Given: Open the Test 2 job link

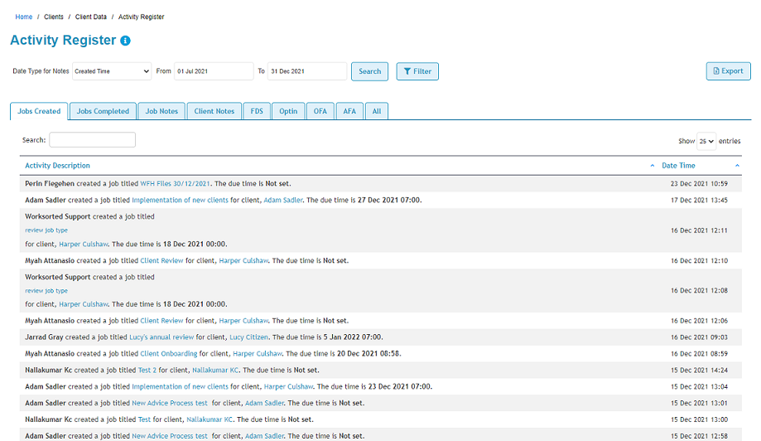Looking at the screenshot, I should tap(147, 370).
